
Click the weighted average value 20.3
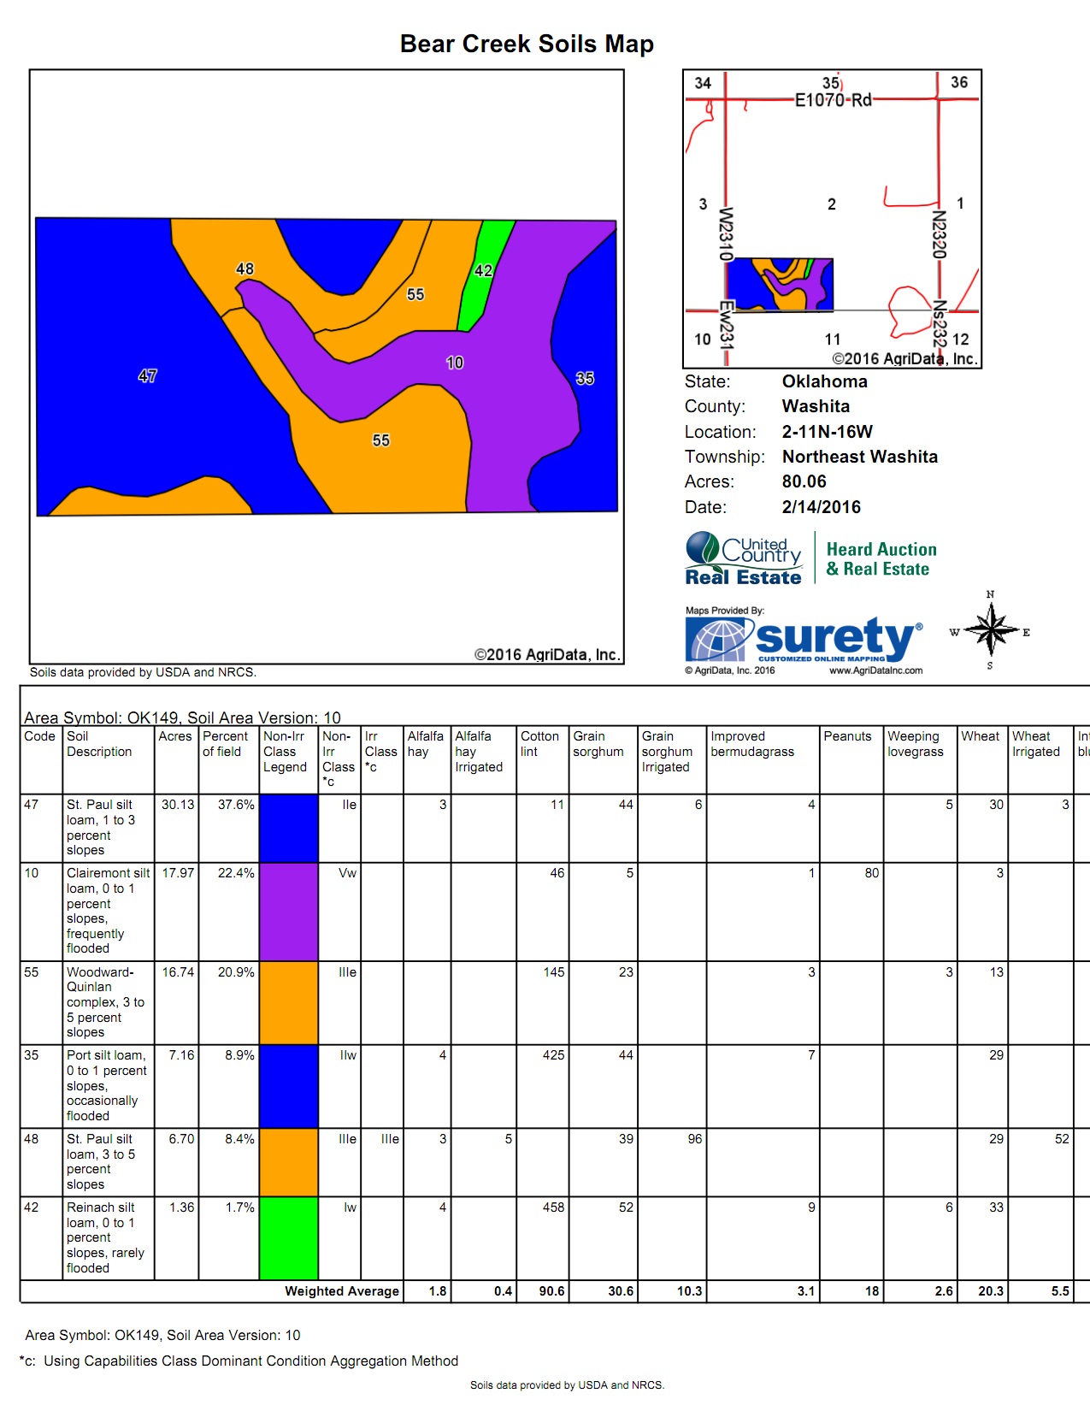pyautogui.click(x=991, y=1291)
